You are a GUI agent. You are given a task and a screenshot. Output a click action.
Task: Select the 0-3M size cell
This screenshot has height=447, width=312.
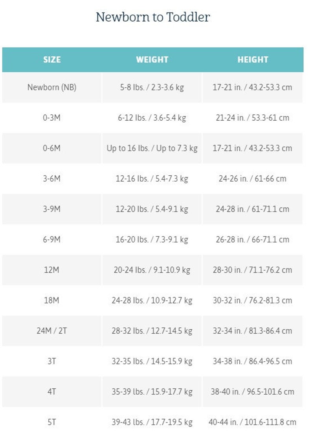coord(52,118)
